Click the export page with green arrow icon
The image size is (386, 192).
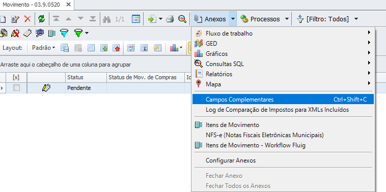pyautogui.click(x=152, y=19)
